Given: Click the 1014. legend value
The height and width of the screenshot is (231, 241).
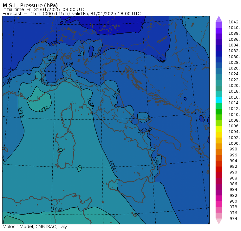Looking at the screenshot, I should tap(234, 103).
